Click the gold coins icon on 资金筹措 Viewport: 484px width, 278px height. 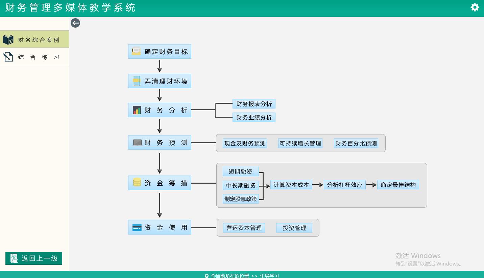pos(137,182)
